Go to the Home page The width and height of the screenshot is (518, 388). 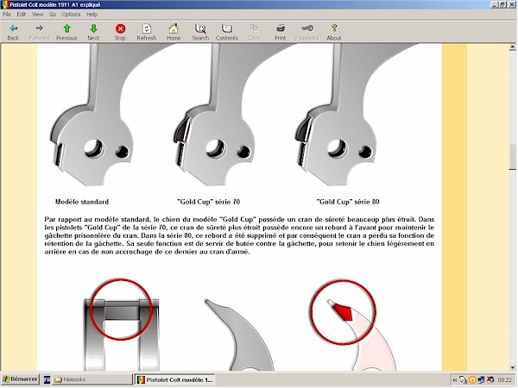click(x=174, y=32)
